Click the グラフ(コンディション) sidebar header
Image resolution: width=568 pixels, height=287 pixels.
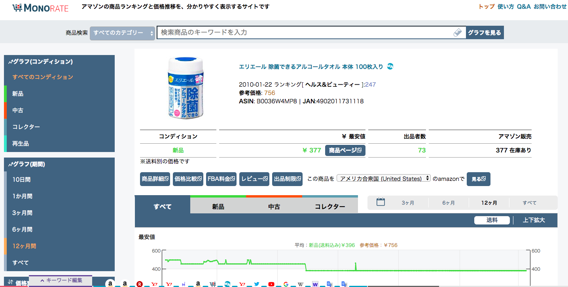(40, 61)
